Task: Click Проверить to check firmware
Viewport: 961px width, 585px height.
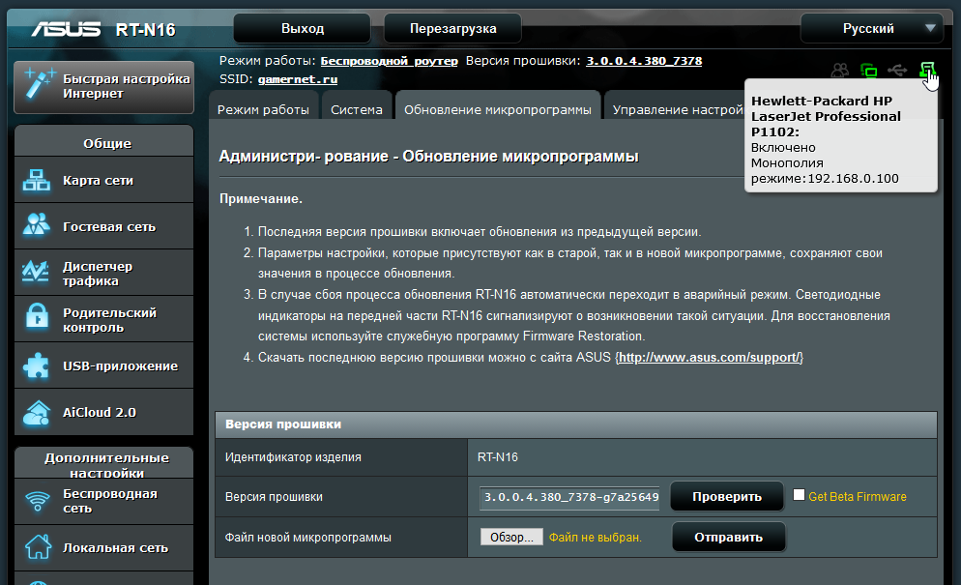Action: 727,497
